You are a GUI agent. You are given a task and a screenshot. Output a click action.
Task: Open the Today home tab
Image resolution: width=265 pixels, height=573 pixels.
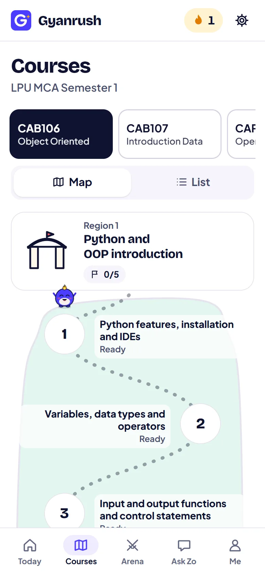point(30,552)
